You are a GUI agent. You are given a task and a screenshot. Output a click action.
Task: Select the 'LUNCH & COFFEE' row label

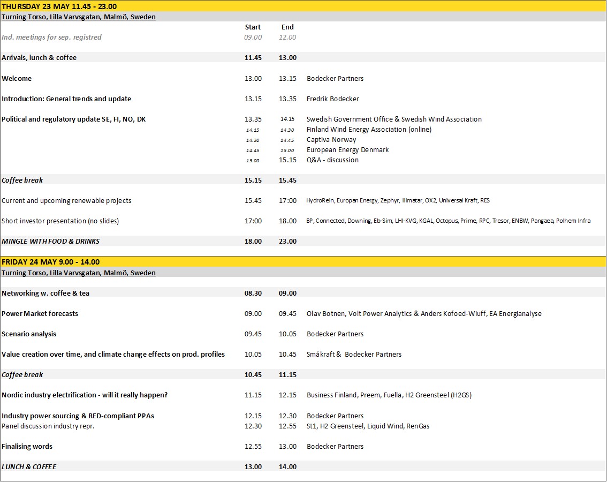pos(29,467)
